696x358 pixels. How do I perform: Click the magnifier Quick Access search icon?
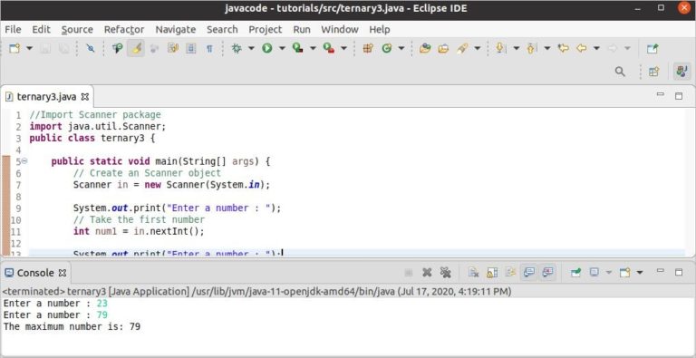(x=620, y=72)
